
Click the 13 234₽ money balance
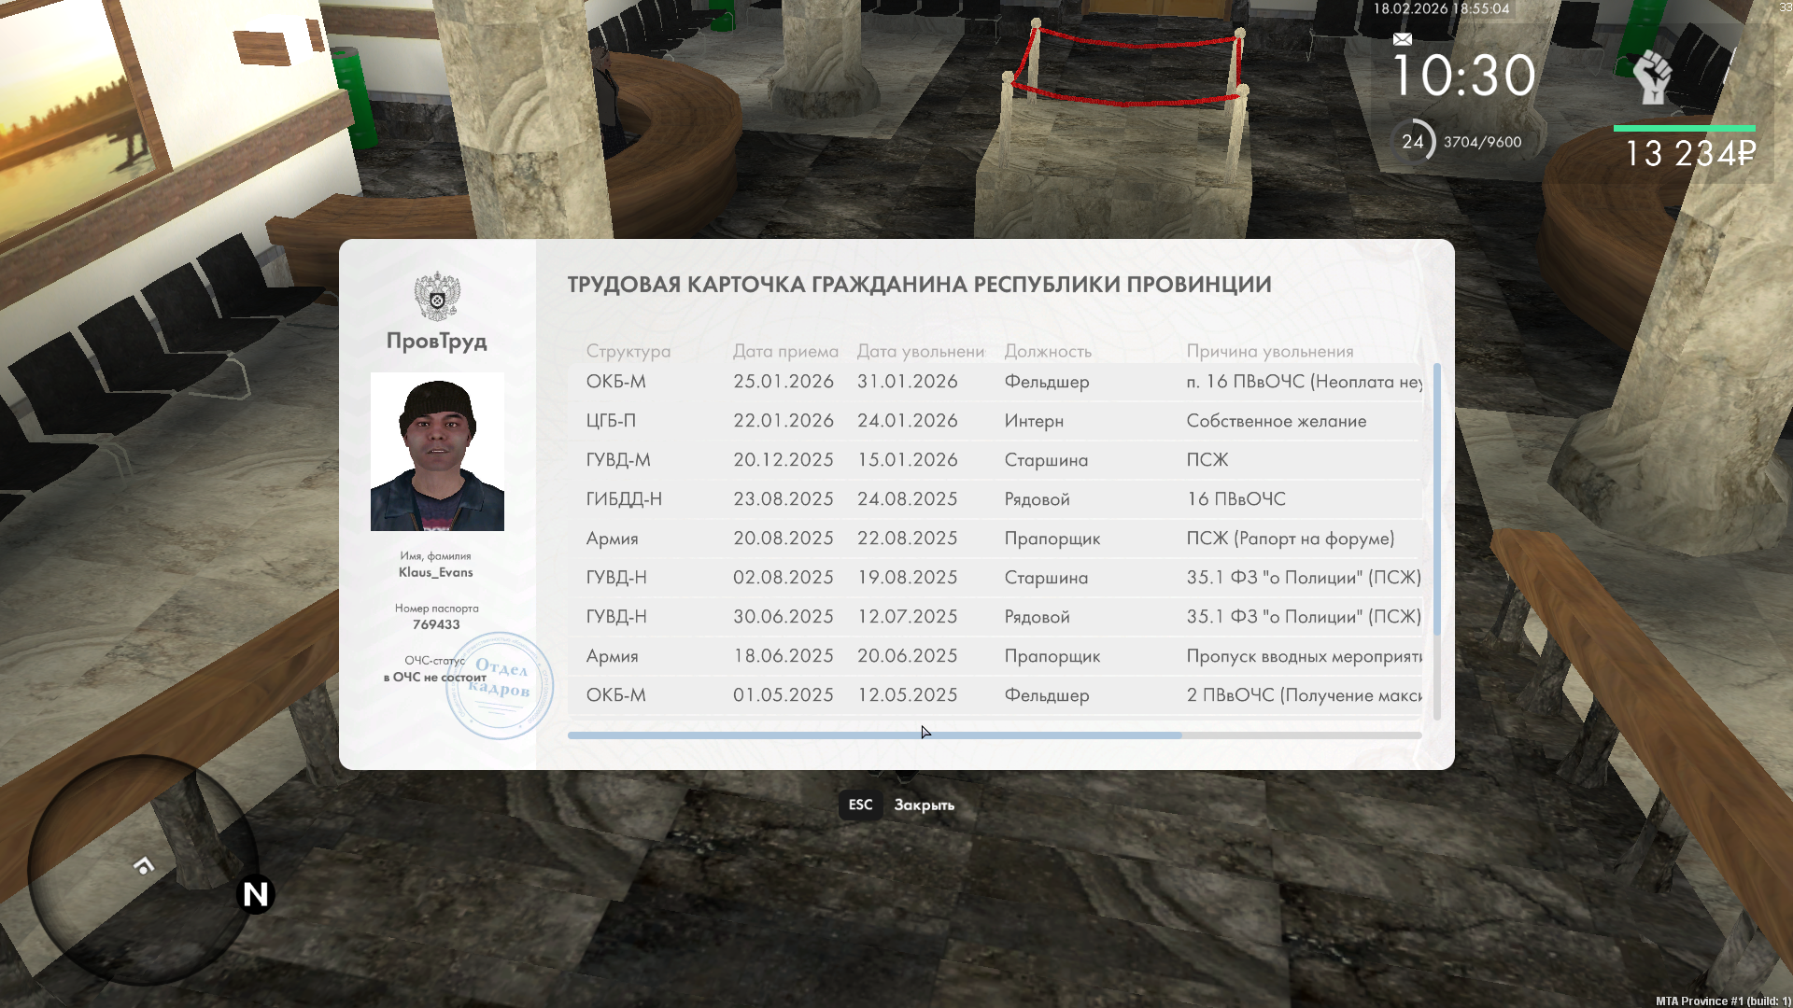[x=1689, y=154]
